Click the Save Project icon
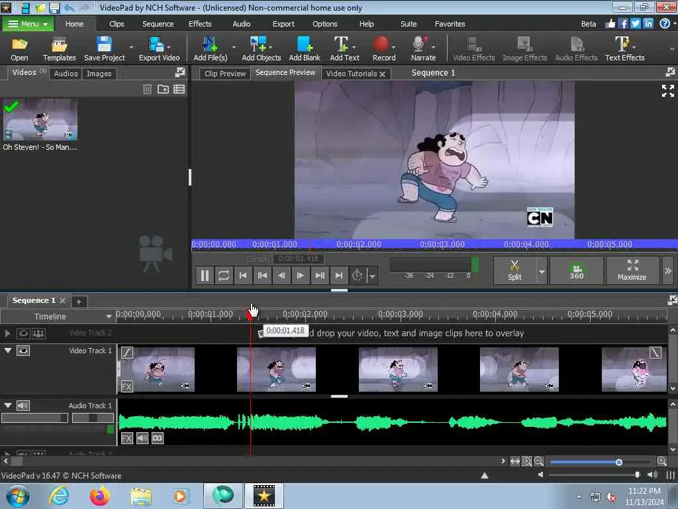 click(x=104, y=49)
